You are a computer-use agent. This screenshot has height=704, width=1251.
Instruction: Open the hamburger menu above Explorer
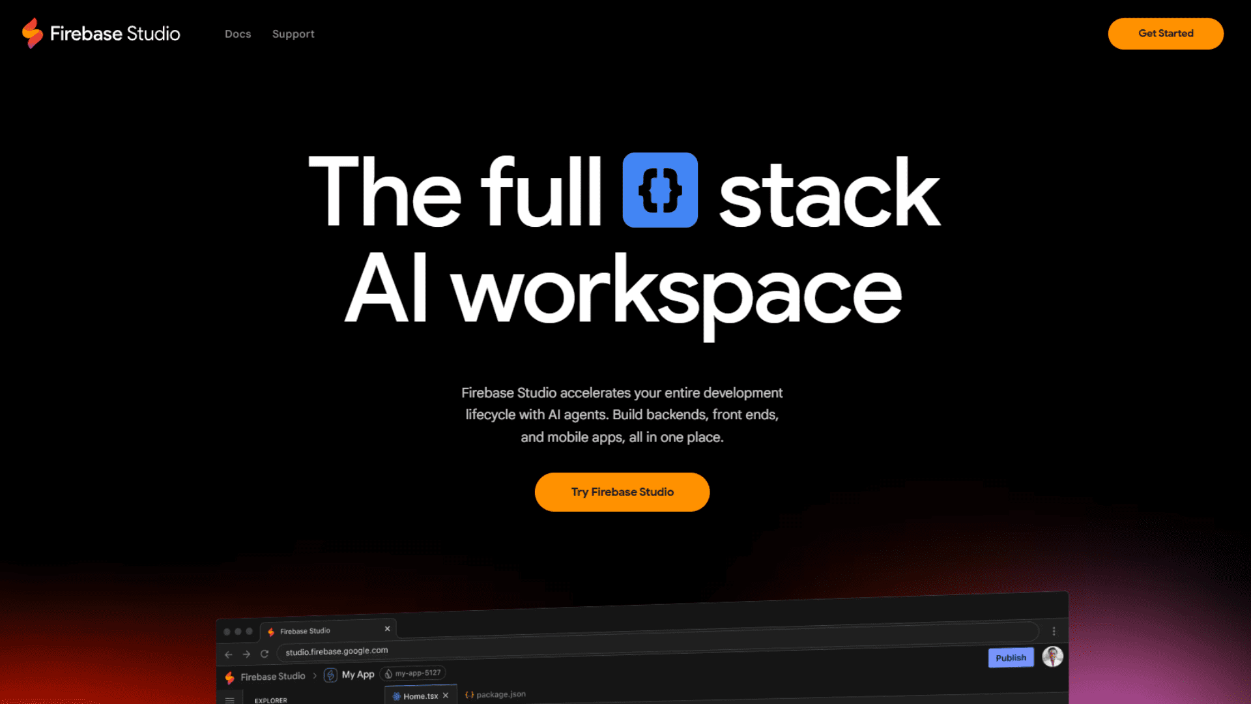[229, 699]
